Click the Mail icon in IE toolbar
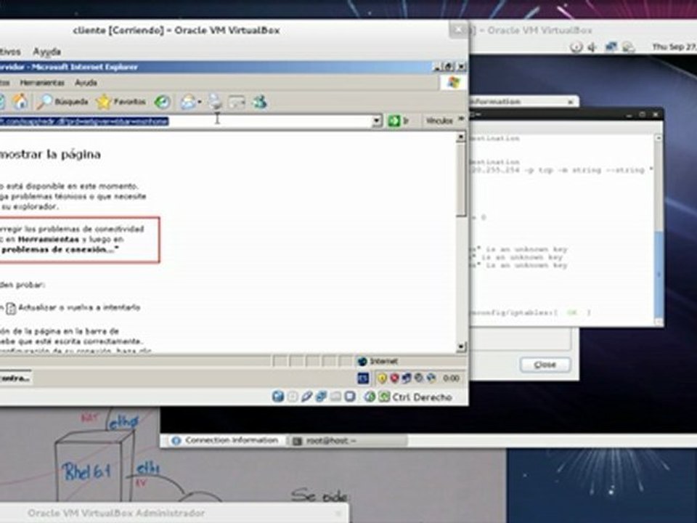Screen dimensions: 697x523 pyautogui.click(x=188, y=102)
